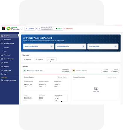Click Schedule Payments step
This screenshot has width=123, height=130.
[x=103, y=47]
